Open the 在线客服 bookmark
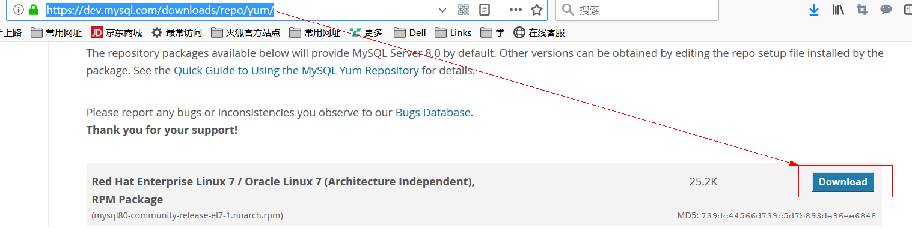This screenshot has width=912, height=228. (540, 32)
